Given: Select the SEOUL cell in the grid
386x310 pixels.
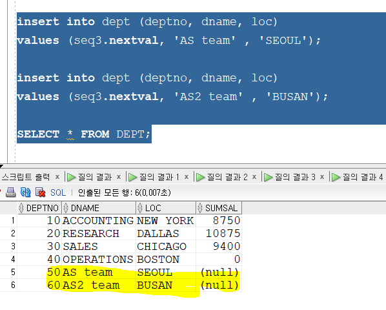Looking at the screenshot, I should [x=166, y=273].
